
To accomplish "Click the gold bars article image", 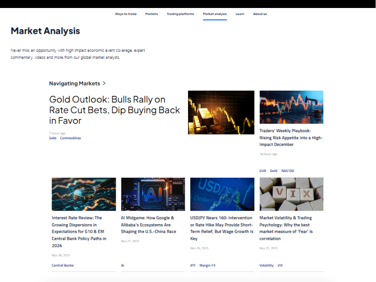I will click(x=221, y=112).
